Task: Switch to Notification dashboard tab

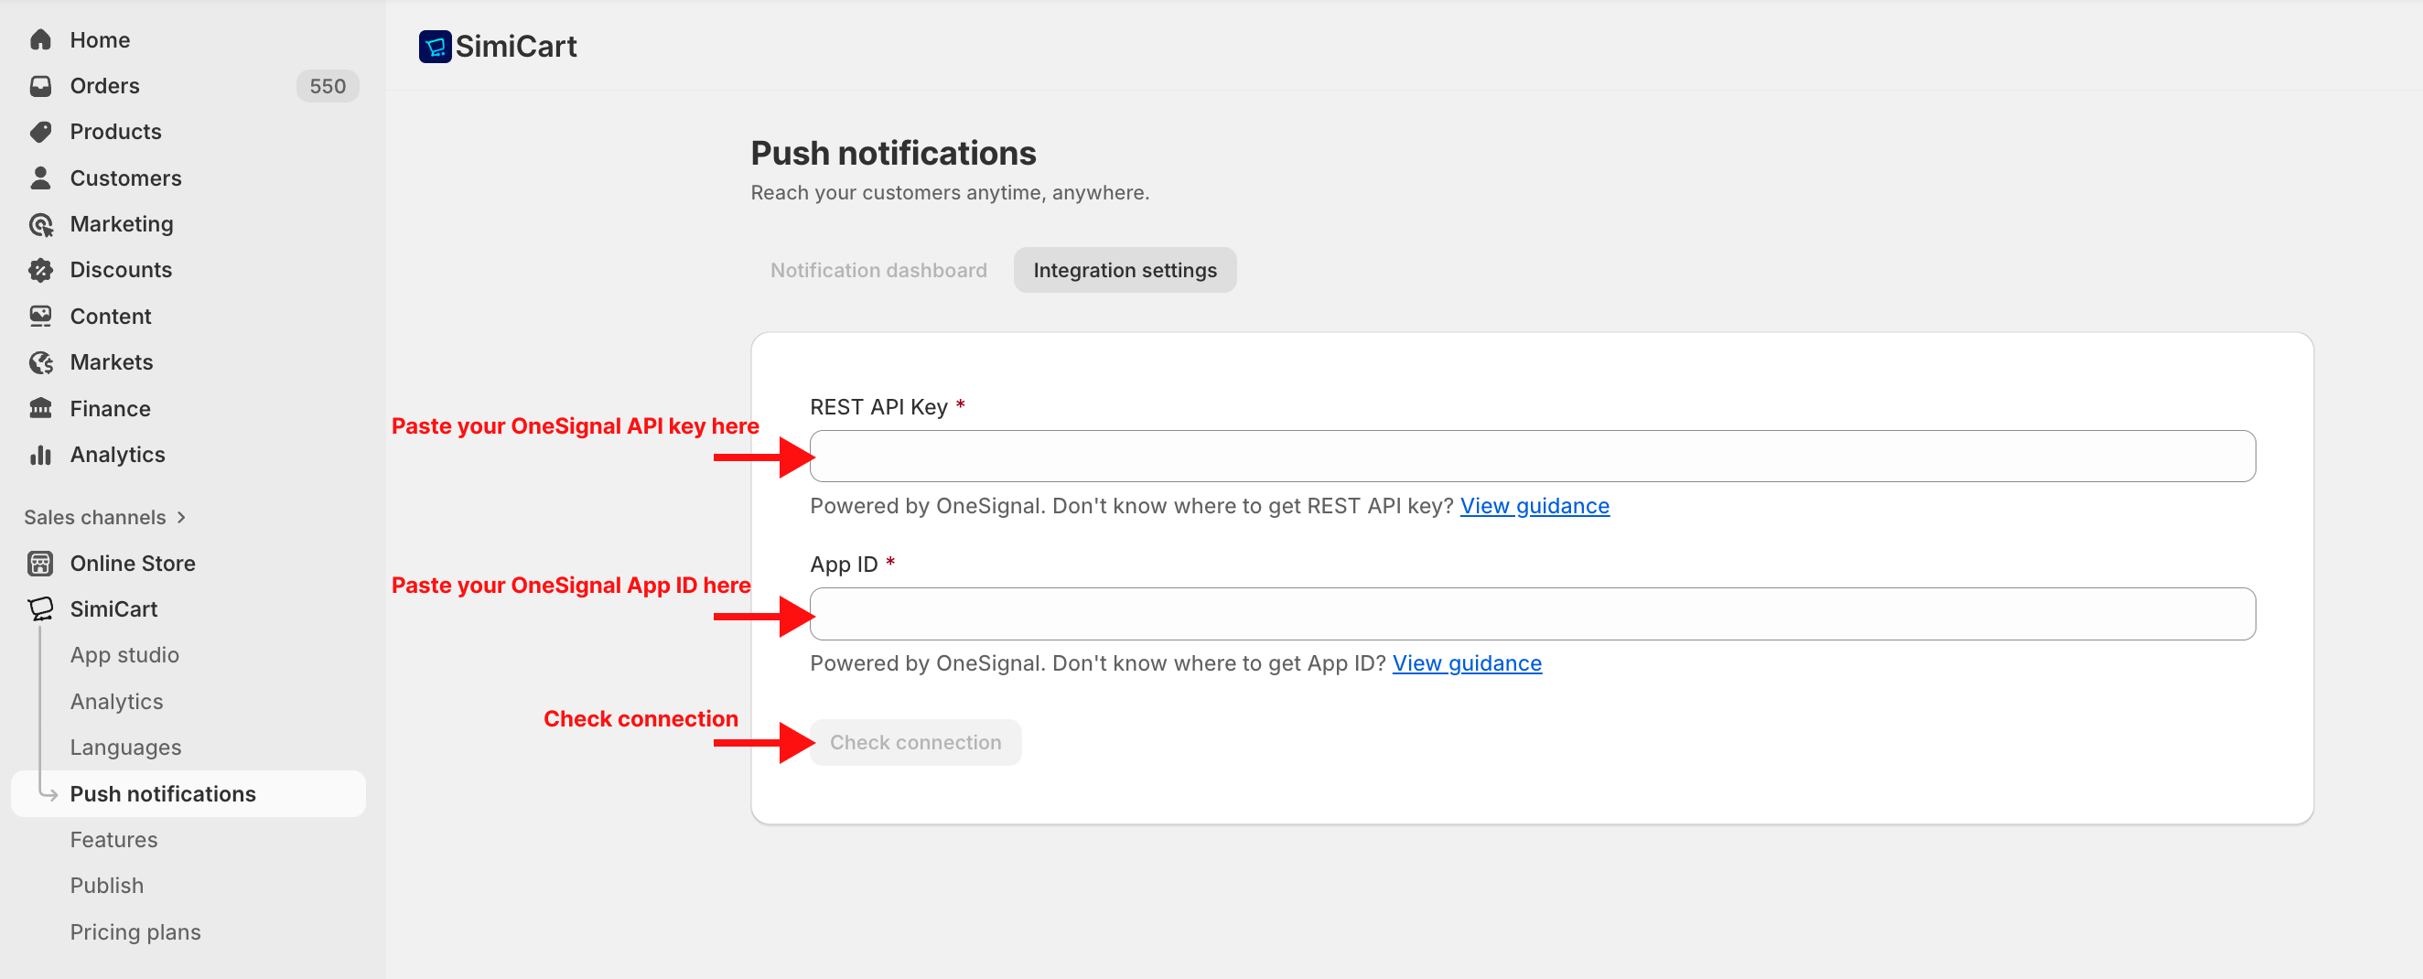Action: click(x=878, y=270)
